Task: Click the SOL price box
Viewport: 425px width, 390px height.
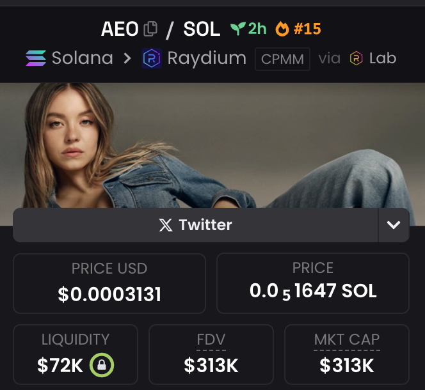Action: tap(313, 283)
